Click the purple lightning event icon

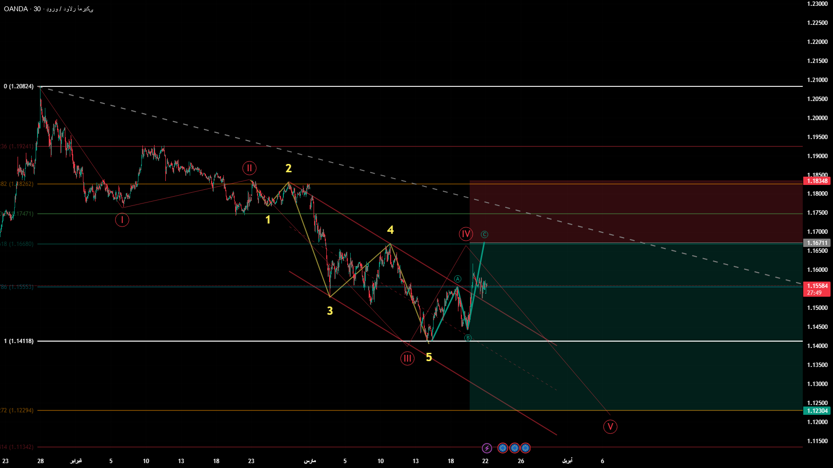point(487,448)
